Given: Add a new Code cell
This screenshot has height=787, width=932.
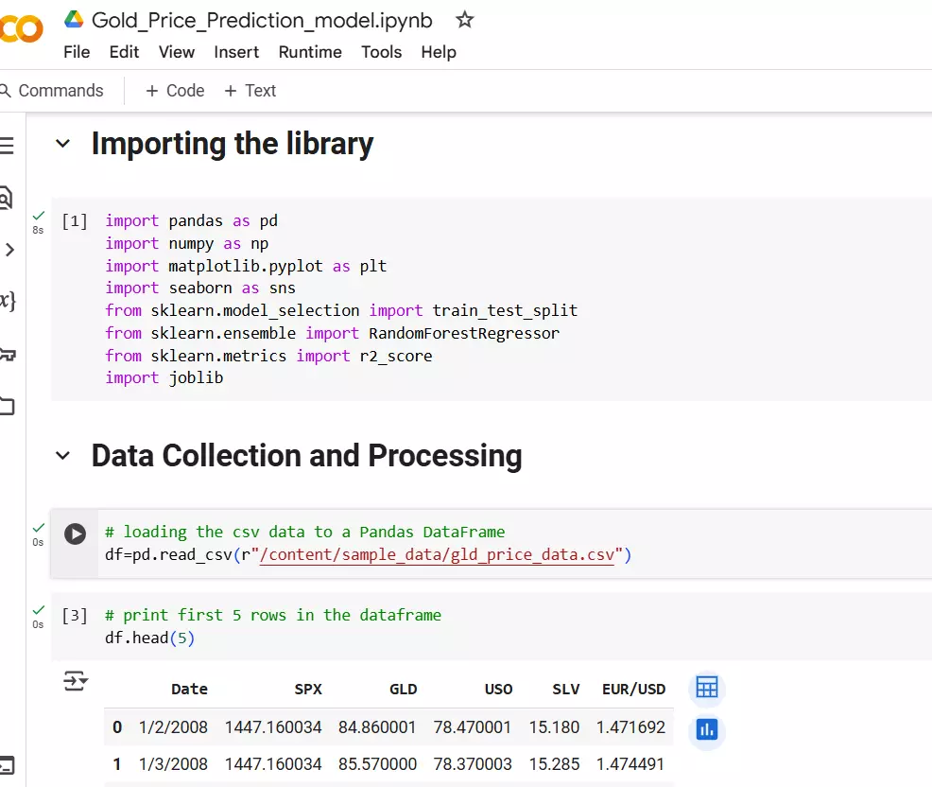Looking at the screenshot, I should [173, 90].
